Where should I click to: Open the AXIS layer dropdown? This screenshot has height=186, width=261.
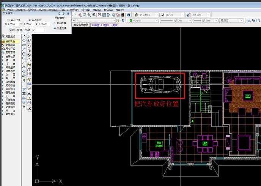94,20
